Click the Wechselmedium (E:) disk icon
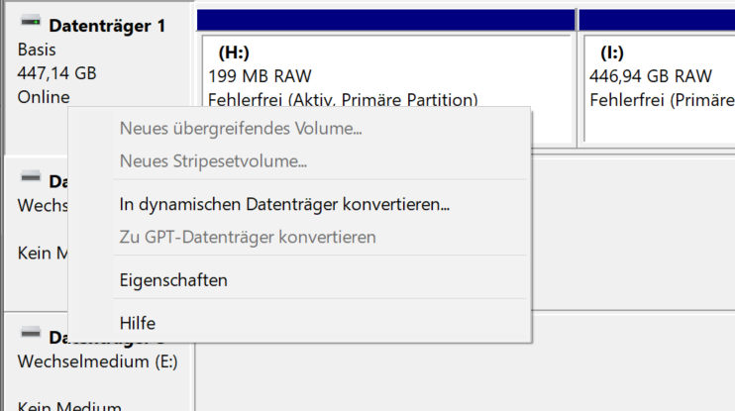This screenshot has height=411, width=735. 31,333
